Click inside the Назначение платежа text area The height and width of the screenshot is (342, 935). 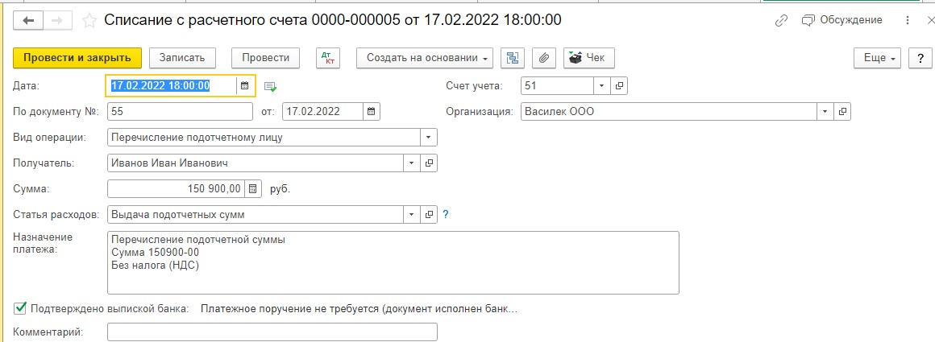pos(393,263)
